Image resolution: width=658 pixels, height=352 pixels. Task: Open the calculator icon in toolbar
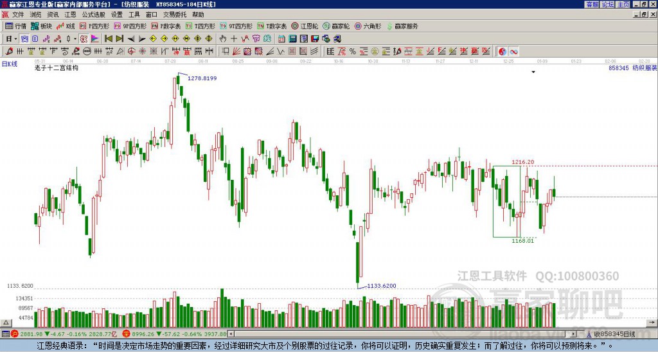(x=292, y=39)
